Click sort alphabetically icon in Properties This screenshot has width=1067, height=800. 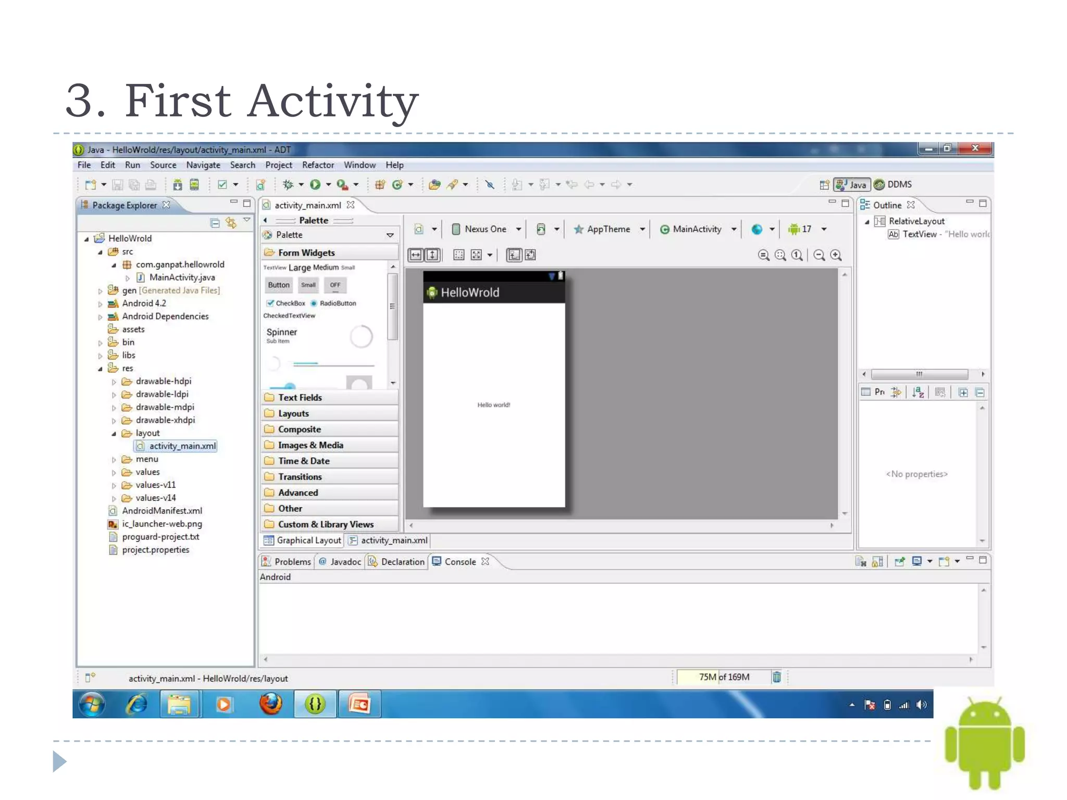[x=918, y=392]
